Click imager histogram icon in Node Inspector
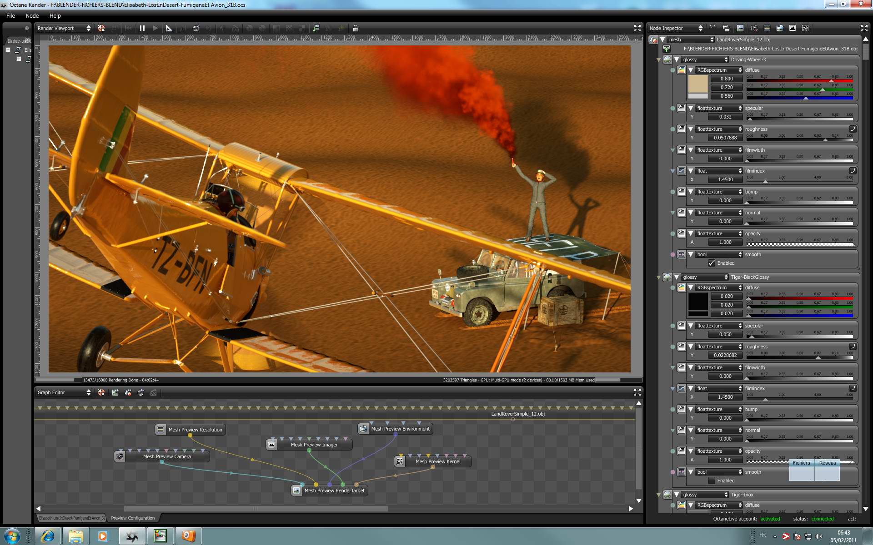The width and height of the screenshot is (873, 545). [x=793, y=28]
